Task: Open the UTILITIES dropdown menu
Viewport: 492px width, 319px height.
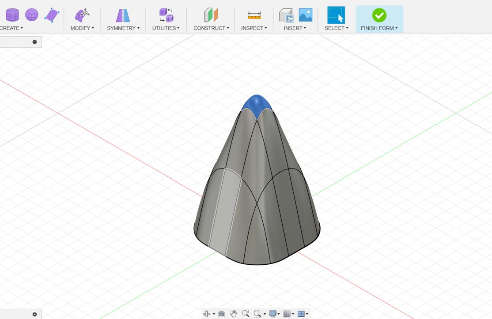Action: [x=166, y=28]
